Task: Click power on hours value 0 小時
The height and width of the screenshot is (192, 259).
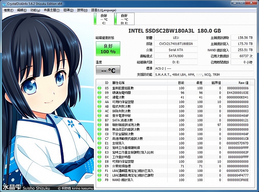Action: click(x=242, y=62)
